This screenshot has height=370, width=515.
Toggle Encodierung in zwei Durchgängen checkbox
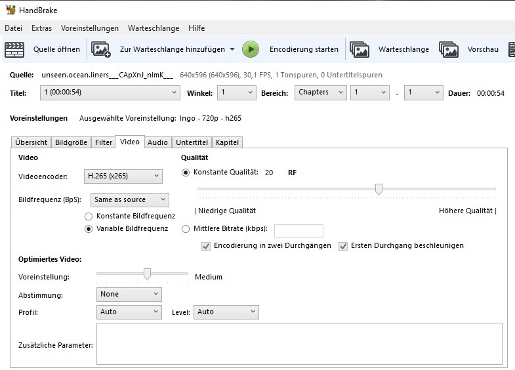click(206, 246)
